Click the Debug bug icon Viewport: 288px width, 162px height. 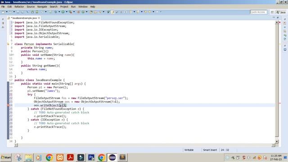(56, 12)
